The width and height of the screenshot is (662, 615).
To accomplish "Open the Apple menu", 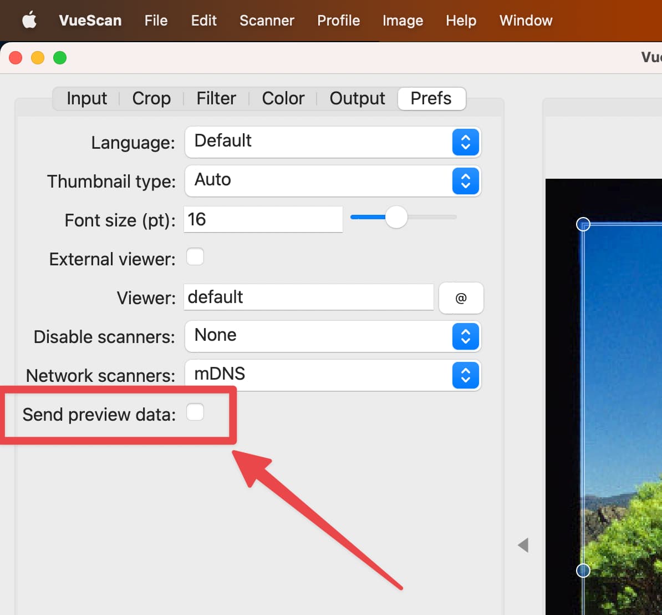I will pos(29,21).
